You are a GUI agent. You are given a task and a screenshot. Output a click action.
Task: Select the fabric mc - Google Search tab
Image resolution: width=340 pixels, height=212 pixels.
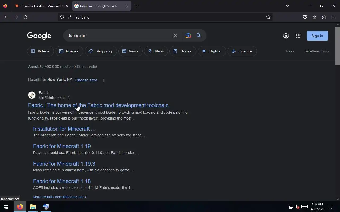point(101,6)
